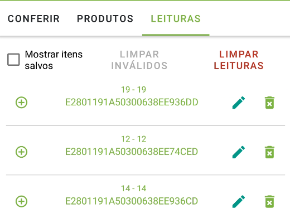This screenshot has height=223, width=290.
Task: Click the LIMPAR INVÁLIDOS button
Action: (x=139, y=60)
